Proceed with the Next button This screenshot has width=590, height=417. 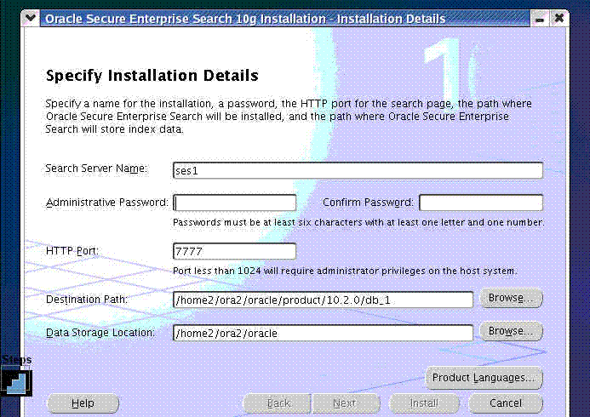point(345,403)
